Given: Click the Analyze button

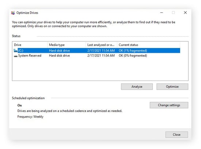Looking at the screenshot, I should pos(137,86).
